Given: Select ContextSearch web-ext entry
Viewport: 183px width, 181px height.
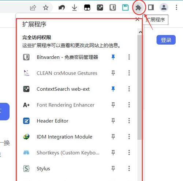Looking at the screenshot, I should 63,89.
